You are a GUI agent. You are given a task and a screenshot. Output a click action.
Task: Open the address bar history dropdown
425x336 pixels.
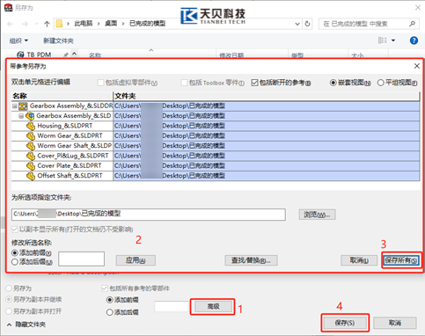(297, 24)
